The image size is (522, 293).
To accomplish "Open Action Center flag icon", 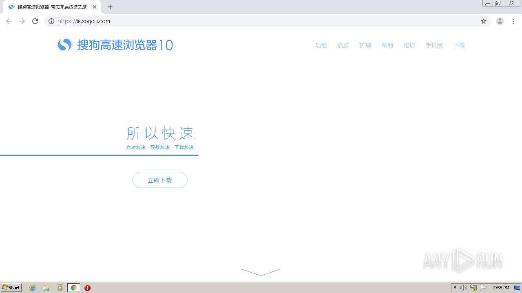I will pyautogui.click(x=483, y=288).
